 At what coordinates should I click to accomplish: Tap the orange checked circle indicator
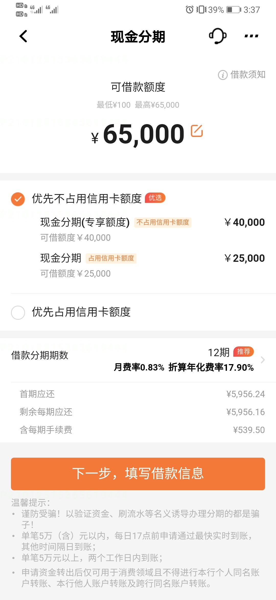click(18, 199)
